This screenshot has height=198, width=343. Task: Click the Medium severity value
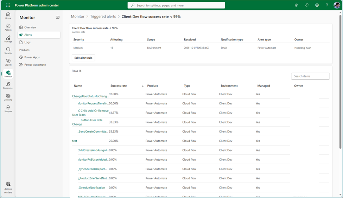point(78,48)
